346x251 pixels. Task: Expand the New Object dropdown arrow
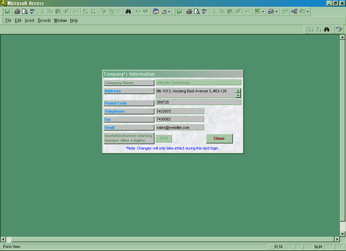tap(169, 12)
